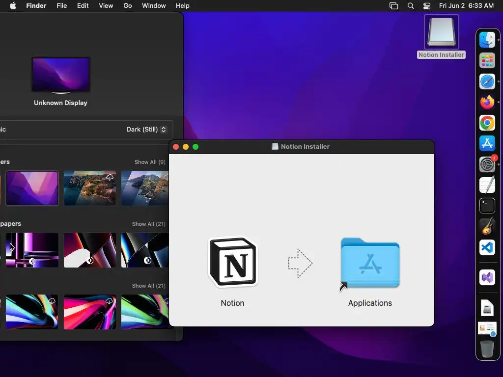Screen dimensions: 503x377
Task: Open the View menu
Action: [106, 5]
